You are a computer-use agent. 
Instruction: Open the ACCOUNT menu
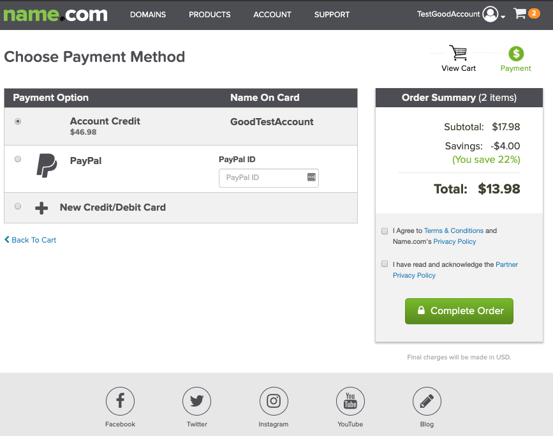[x=272, y=15]
